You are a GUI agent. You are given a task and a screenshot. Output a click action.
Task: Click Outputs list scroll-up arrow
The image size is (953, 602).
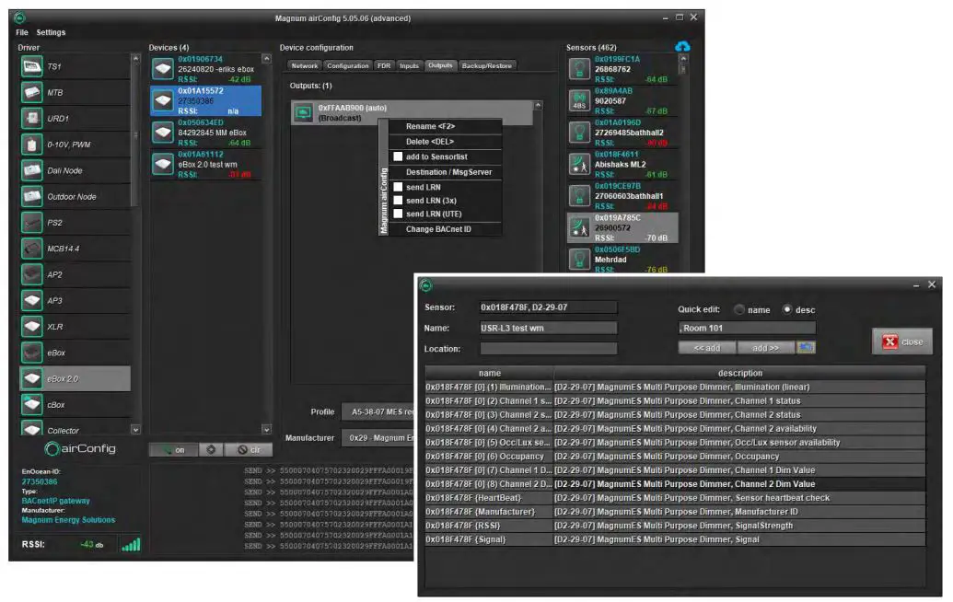[x=538, y=106]
